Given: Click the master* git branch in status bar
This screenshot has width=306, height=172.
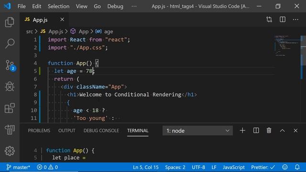Looking at the screenshot, I should coord(18,167).
